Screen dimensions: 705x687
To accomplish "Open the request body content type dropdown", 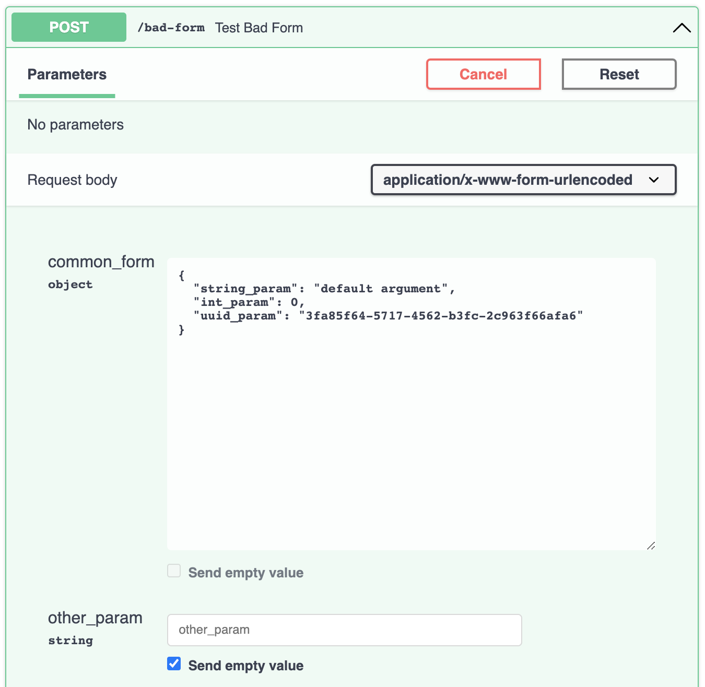I will [x=523, y=180].
